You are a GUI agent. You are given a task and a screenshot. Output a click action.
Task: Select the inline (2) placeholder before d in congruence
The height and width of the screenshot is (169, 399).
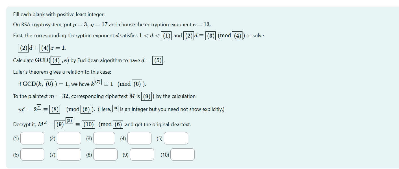point(189,36)
